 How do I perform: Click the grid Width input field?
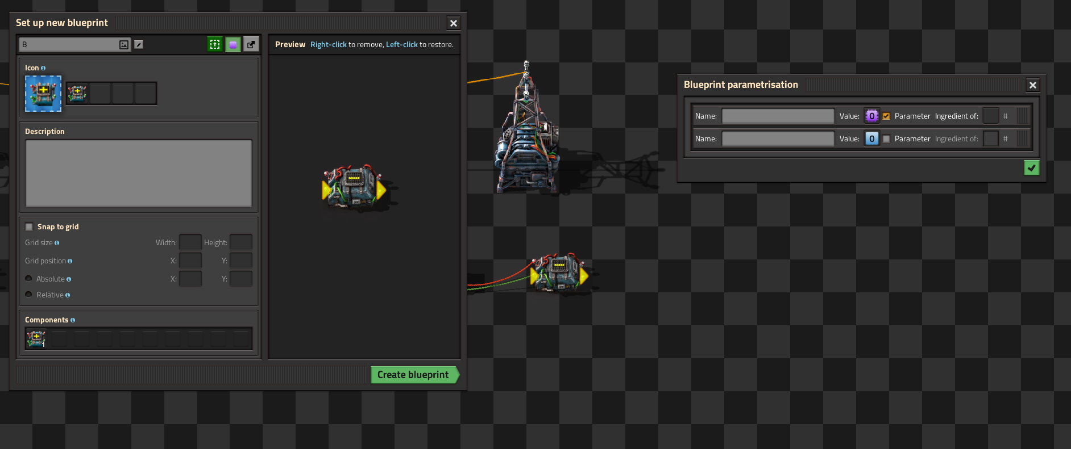coord(190,242)
